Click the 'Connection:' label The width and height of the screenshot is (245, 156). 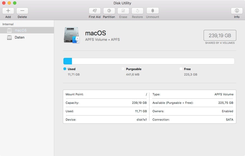click(161, 120)
